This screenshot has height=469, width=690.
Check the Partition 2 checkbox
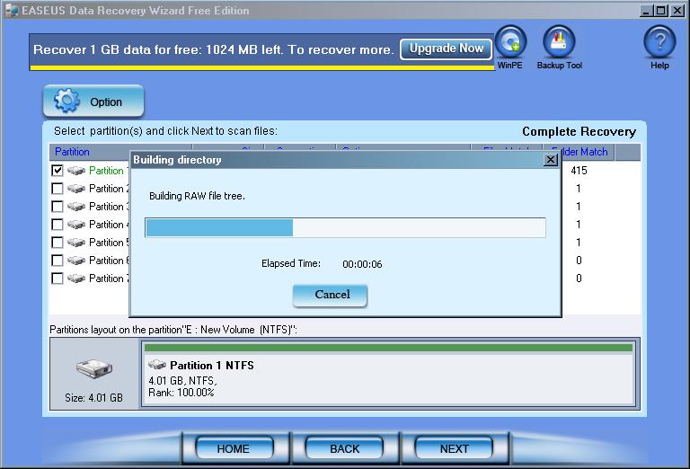coord(57,189)
